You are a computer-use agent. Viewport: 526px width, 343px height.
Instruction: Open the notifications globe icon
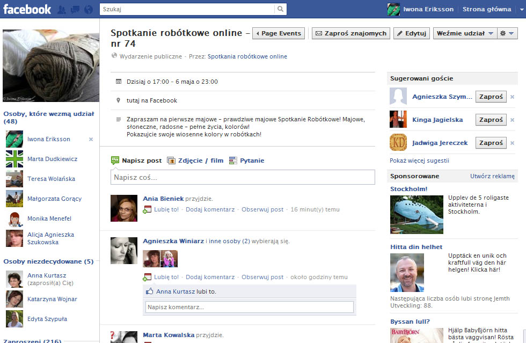pos(89,10)
